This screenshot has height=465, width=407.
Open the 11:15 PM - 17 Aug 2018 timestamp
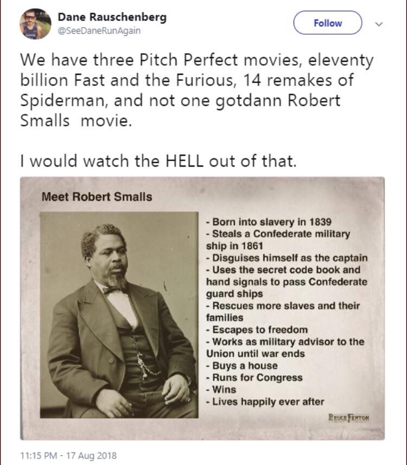[68, 455]
